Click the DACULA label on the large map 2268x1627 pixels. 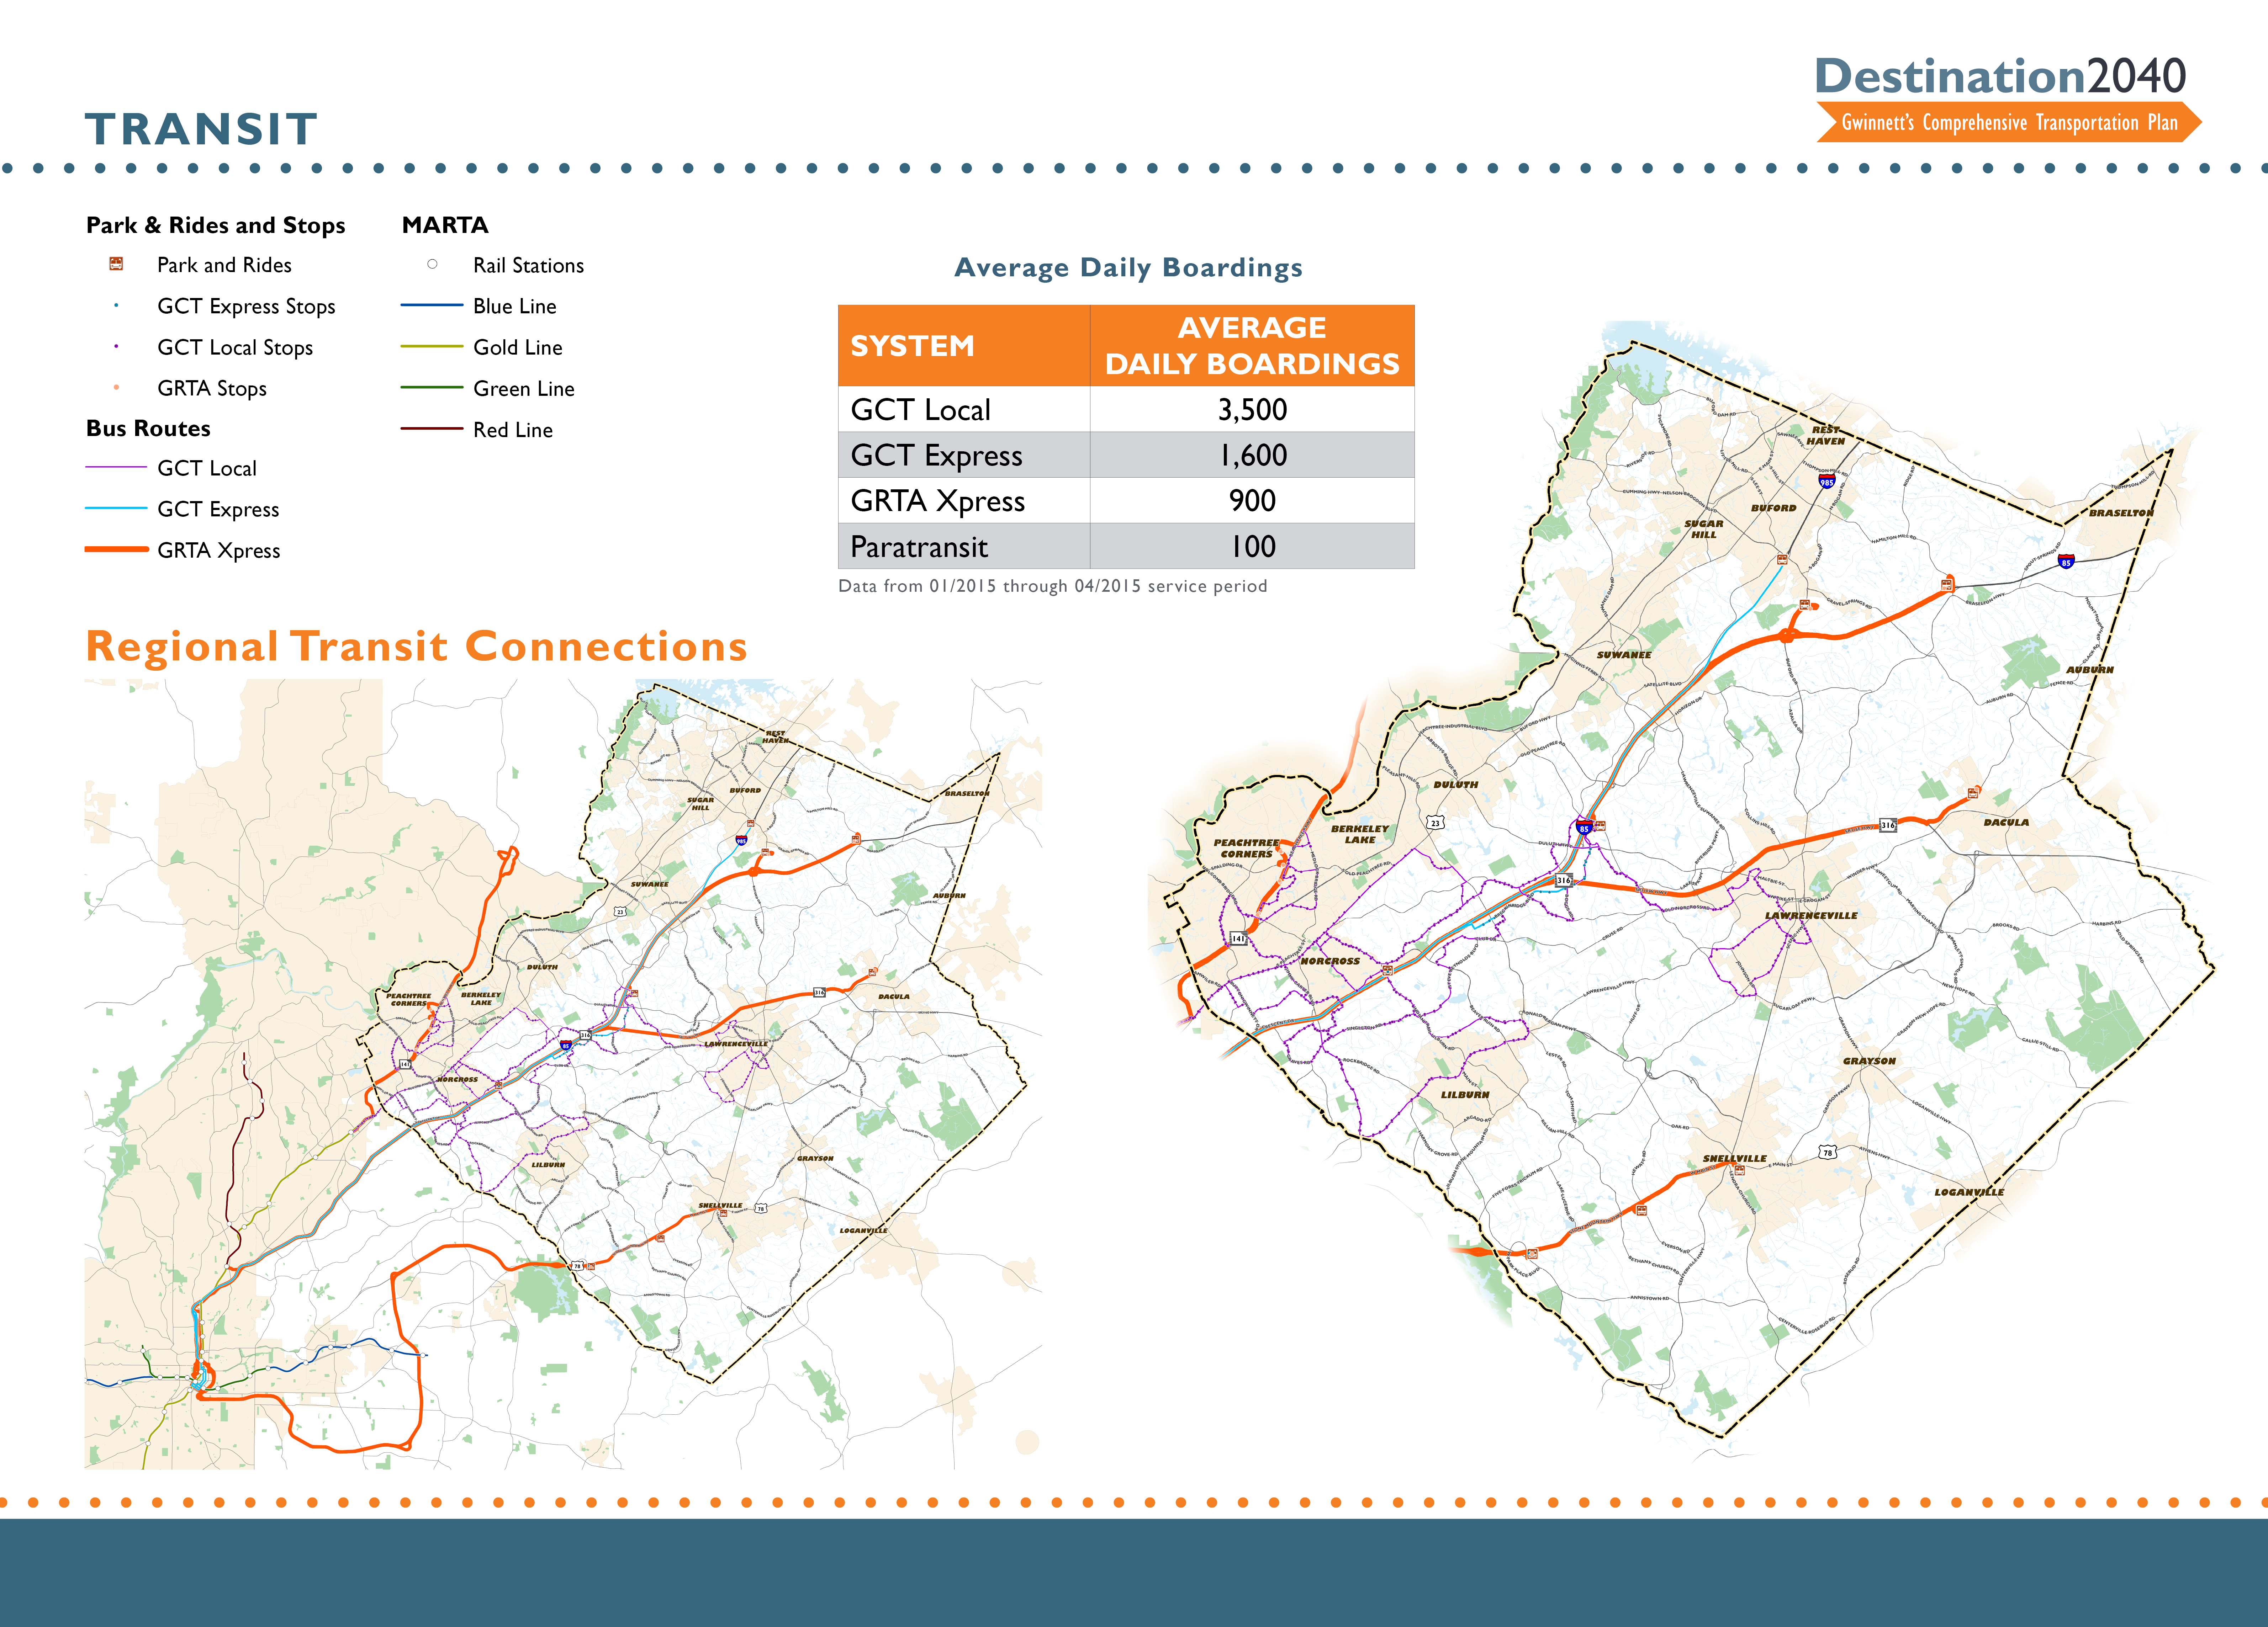pos(2006,823)
